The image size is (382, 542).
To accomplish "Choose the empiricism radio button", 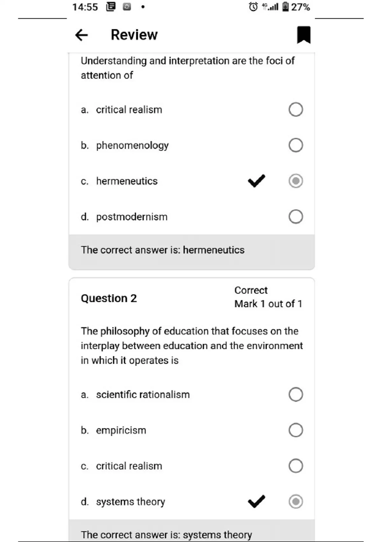I will 296,430.
